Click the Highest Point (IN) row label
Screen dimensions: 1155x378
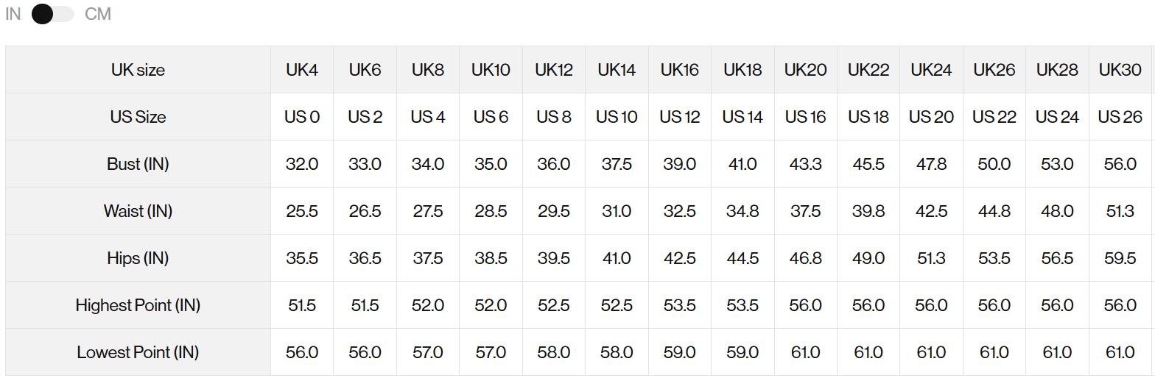point(138,305)
